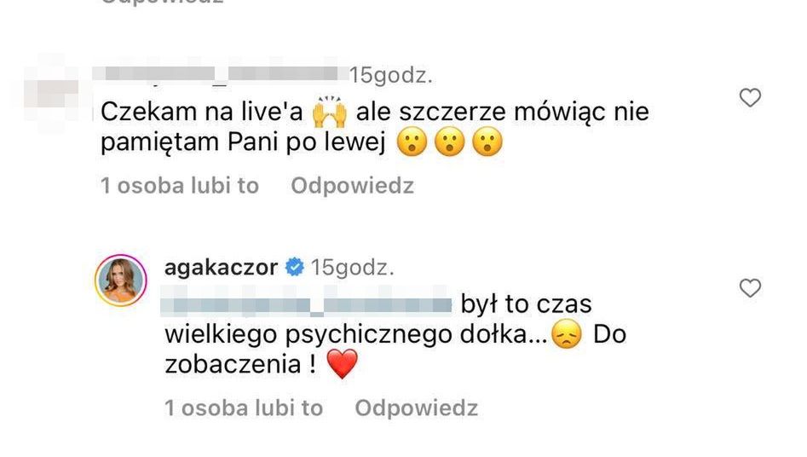Open blurred mention in agakaczor's reply
Screen dimensions: 807x457
(x=307, y=305)
